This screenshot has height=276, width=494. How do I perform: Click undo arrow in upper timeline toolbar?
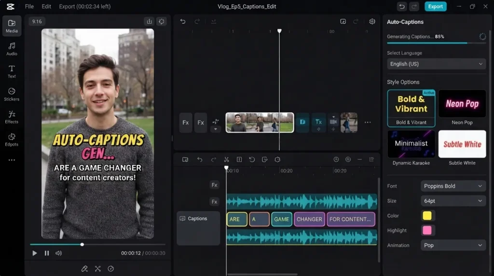click(183, 21)
